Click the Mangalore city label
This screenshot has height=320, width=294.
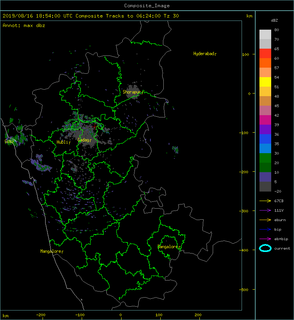point(51,251)
